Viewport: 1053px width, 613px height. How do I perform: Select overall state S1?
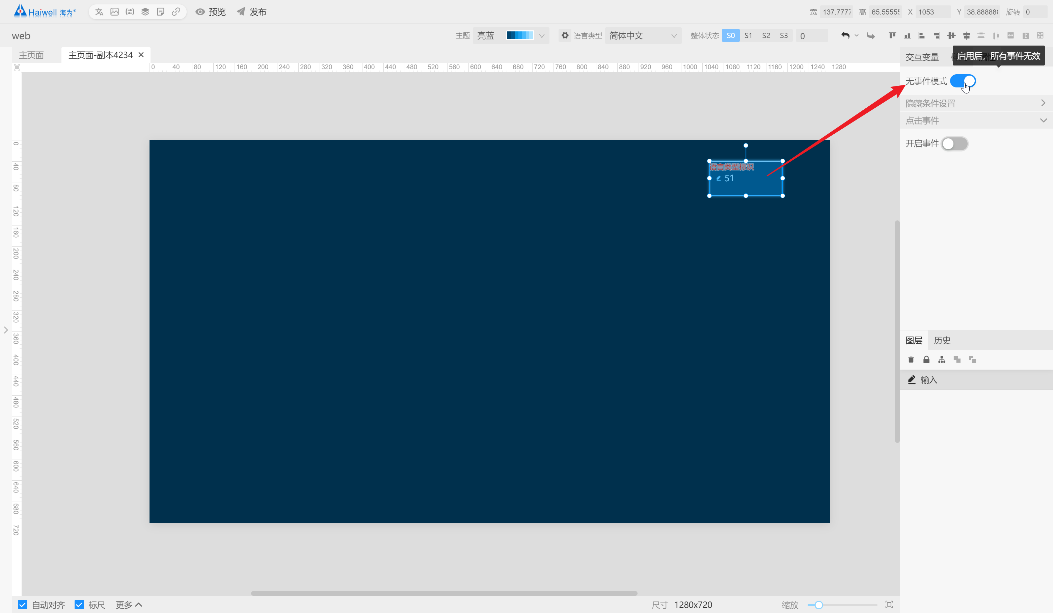748,35
